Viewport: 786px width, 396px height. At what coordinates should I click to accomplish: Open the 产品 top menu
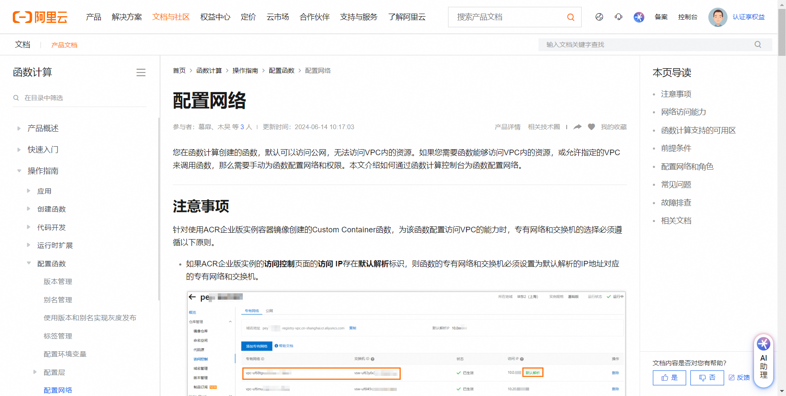[x=93, y=17]
